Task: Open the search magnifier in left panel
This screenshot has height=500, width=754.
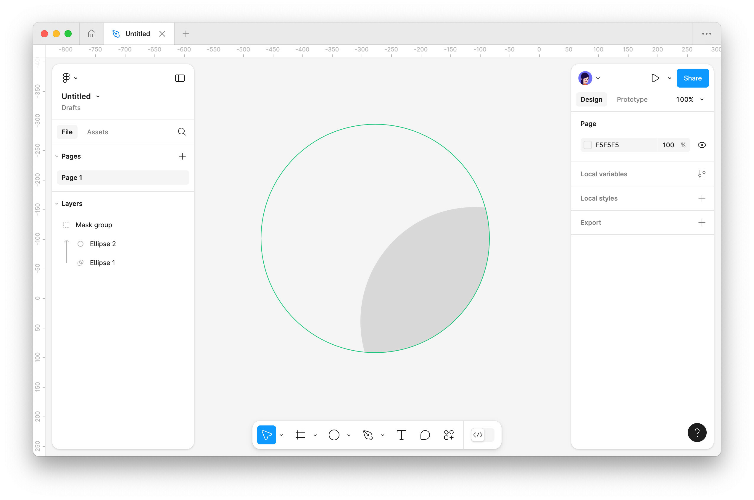Action: 182,132
